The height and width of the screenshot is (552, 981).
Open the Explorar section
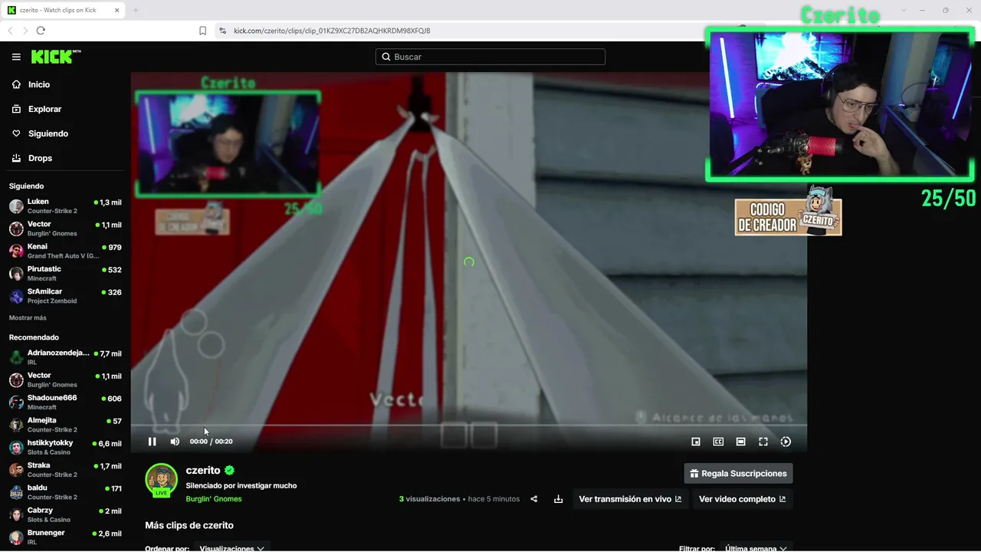point(44,109)
